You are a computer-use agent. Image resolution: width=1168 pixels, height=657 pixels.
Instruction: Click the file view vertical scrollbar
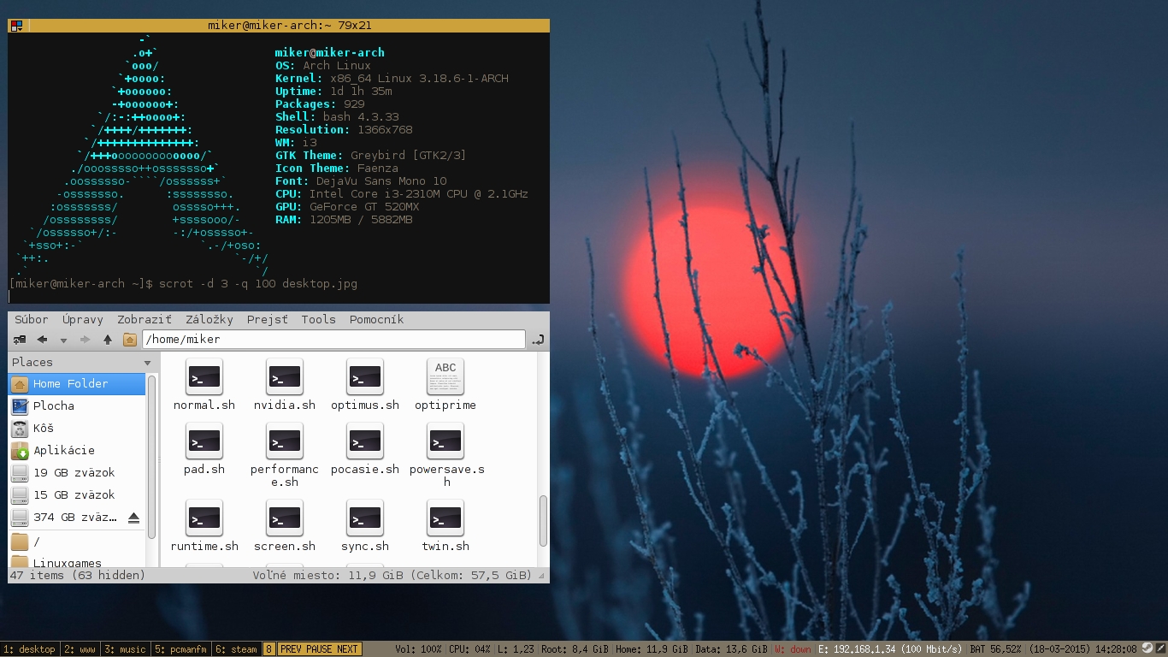tap(543, 520)
